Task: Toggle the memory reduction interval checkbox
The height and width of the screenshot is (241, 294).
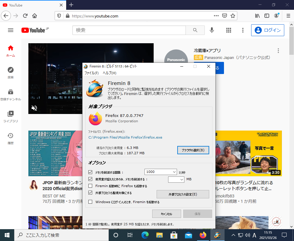Action: click(x=90, y=172)
